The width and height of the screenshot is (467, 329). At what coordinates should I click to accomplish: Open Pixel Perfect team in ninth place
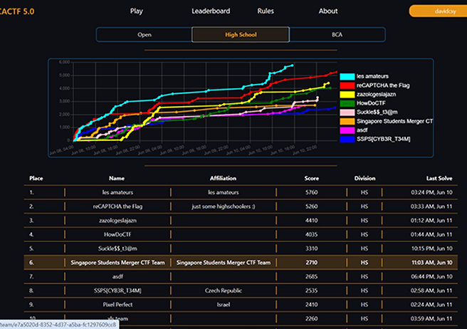tap(117, 304)
